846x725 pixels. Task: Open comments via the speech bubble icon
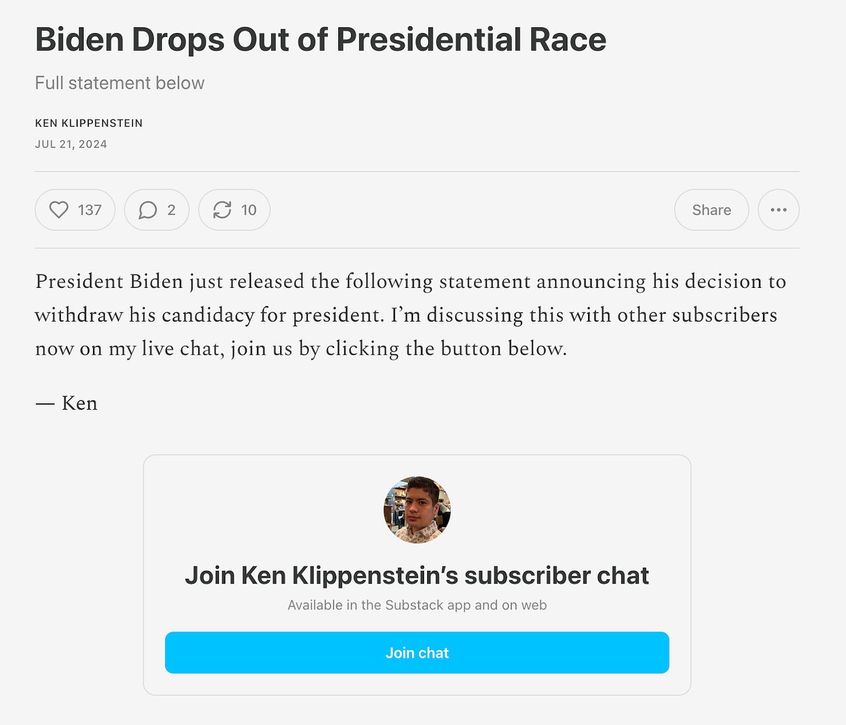[149, 210]
